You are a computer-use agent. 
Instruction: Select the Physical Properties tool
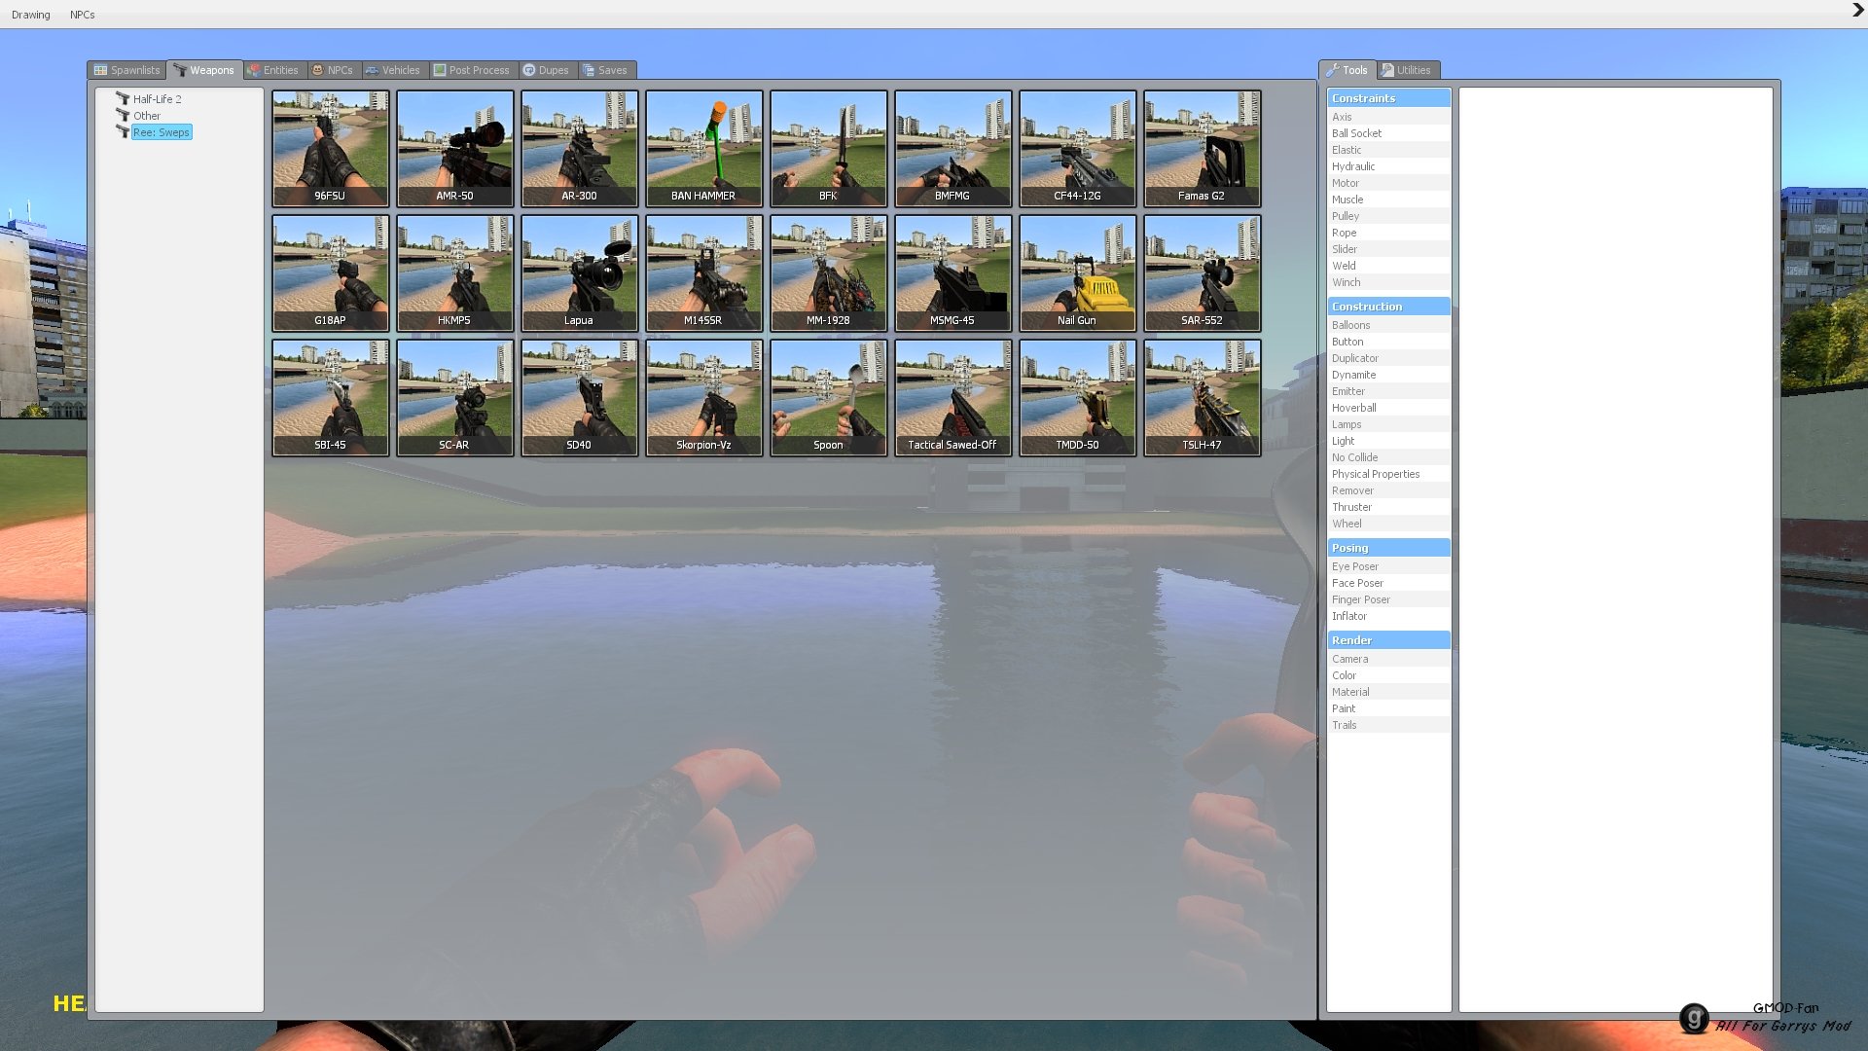[1388, 474]
